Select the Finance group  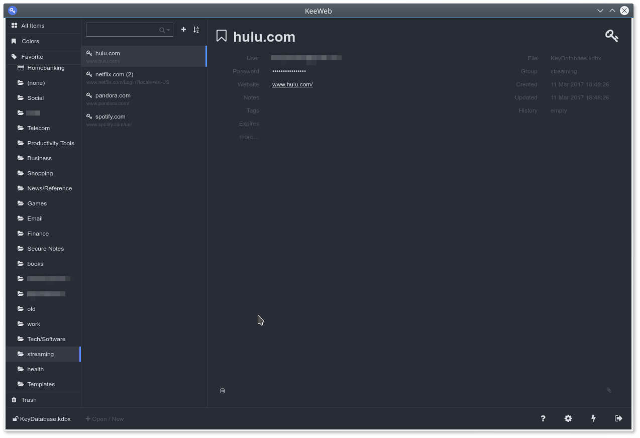pos(43,234)
